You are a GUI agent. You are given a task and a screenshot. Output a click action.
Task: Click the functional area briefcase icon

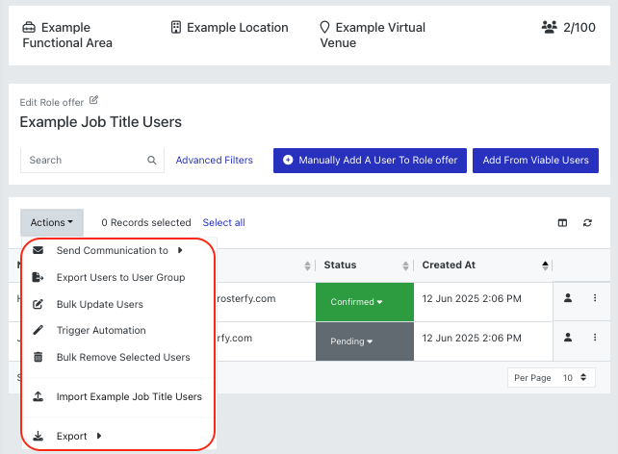tap(29, 28)
